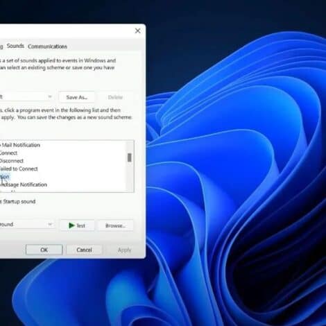The width and height of the screenshot is (326, 326).
Task: Open the Communications tab
Action: tap(47, 46)
